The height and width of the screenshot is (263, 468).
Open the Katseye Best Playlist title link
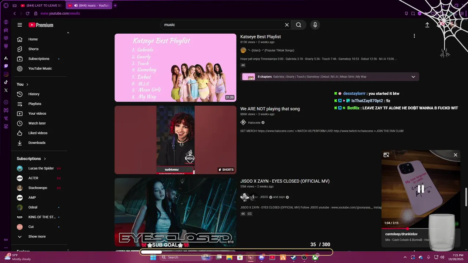(x=260, y=37)
